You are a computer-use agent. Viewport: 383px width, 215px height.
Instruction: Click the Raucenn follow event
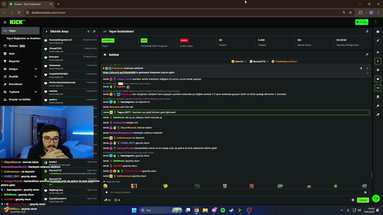point(70,58)
